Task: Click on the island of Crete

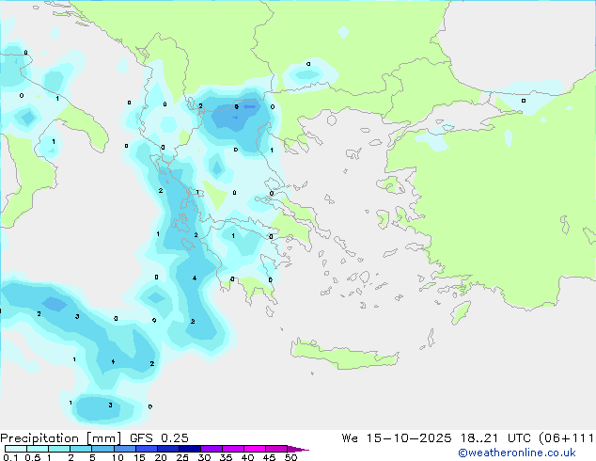Action: (x=344, y=356)
